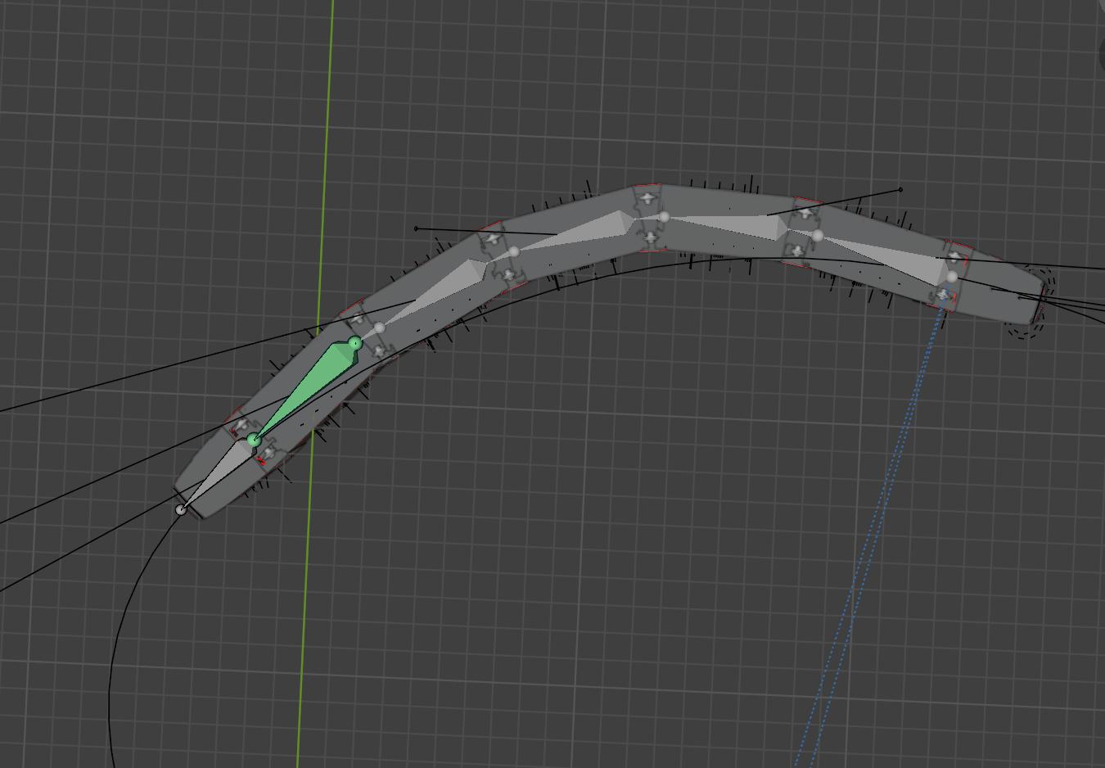Click the curve handle dot left of arch
1105x768 pixels.
(x=416, y=228)
